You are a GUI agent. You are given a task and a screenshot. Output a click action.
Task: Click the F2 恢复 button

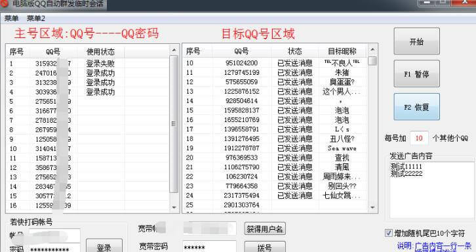(416, 107)
